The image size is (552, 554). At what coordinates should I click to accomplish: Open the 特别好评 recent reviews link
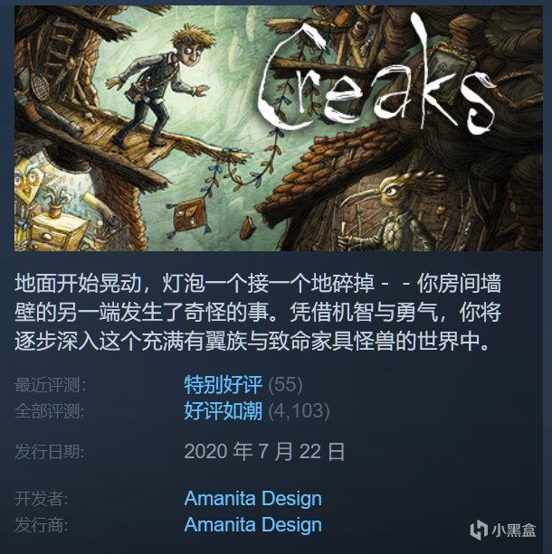tap(224, 384)
